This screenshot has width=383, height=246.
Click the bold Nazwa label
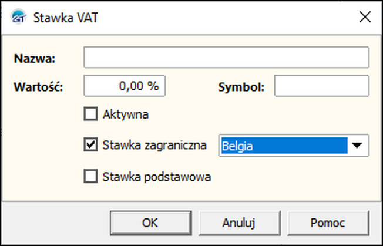click(35, 59)
